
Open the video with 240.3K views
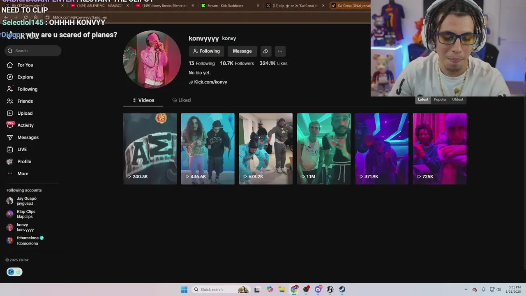(150, 149)
